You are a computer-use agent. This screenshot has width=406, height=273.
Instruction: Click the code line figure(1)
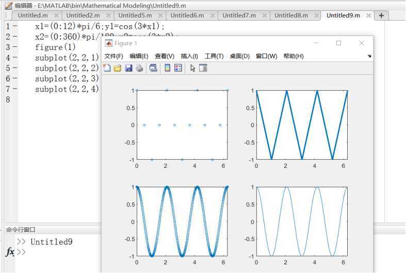coord(55,47)
